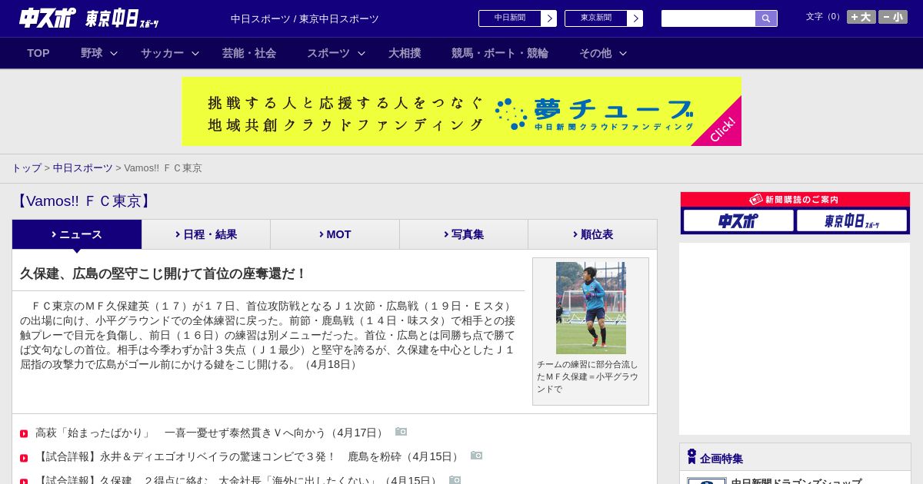Go to トップ in breadcrumb
This screenshot has height=484, width=923.
26,167
